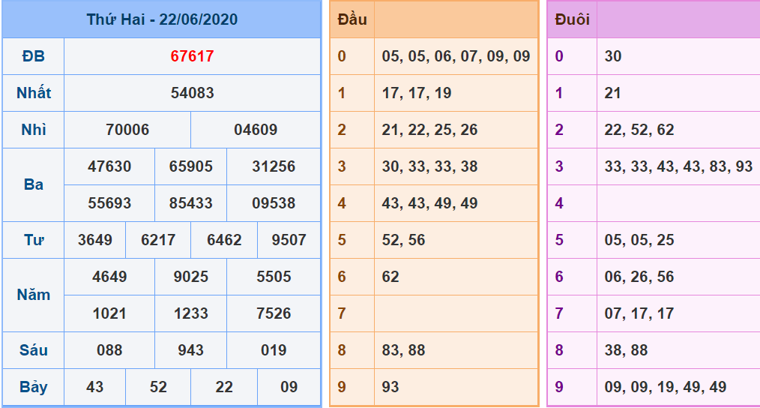Click the Đuôi column header
Screen dimensions: 760x408
click(573, 19)
